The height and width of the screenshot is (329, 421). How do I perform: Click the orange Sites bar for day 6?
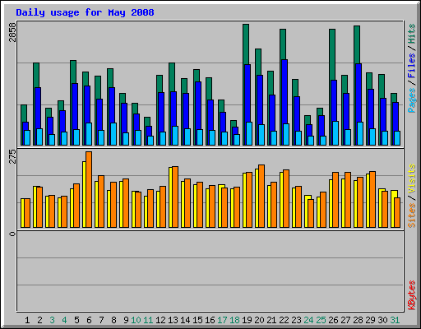pos(89,189)
